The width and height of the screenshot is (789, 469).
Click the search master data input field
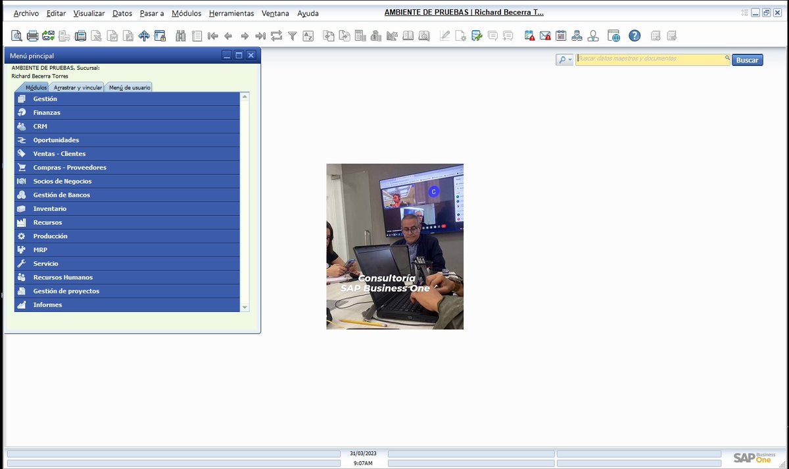[653, 59]
